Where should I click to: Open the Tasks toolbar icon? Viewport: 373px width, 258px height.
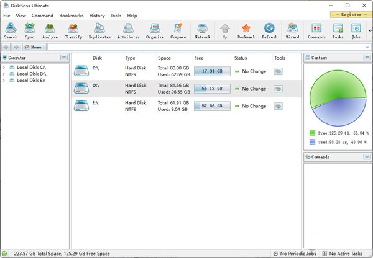pyautogui.click(x=338, y=31)
